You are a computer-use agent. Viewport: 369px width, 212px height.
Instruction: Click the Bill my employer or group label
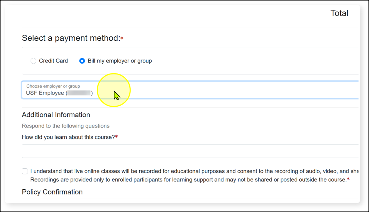coord(119,61)
